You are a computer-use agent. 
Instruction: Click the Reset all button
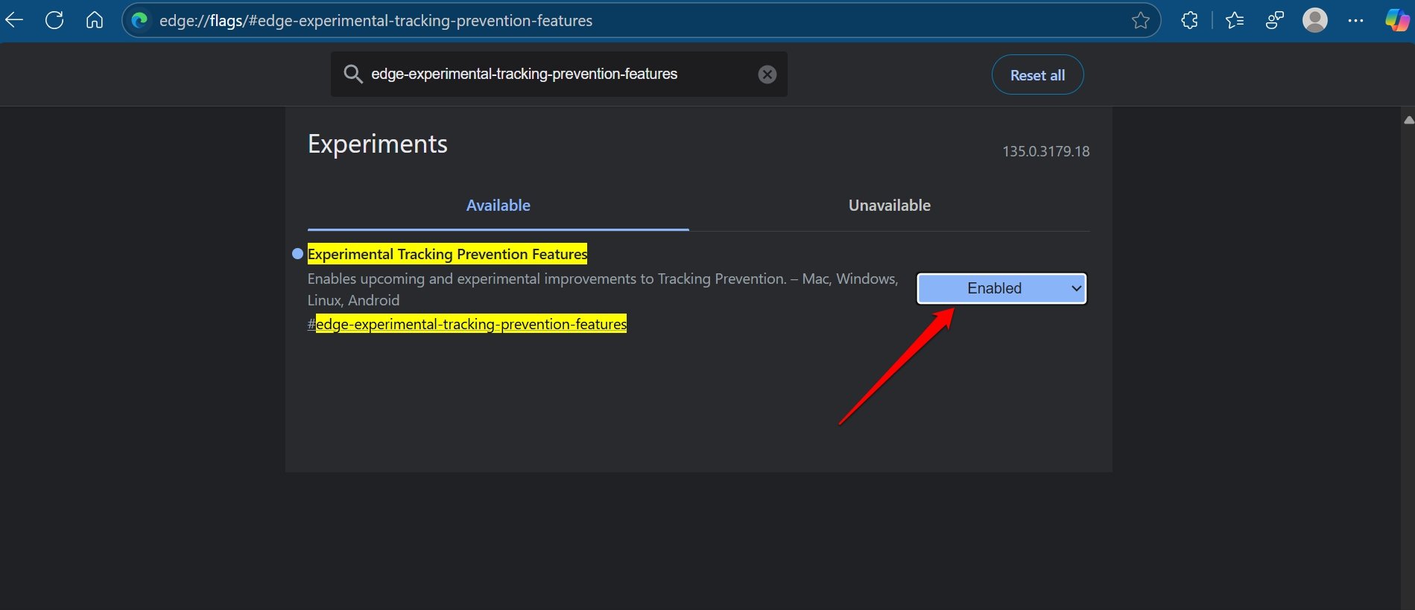[1037, 74]
